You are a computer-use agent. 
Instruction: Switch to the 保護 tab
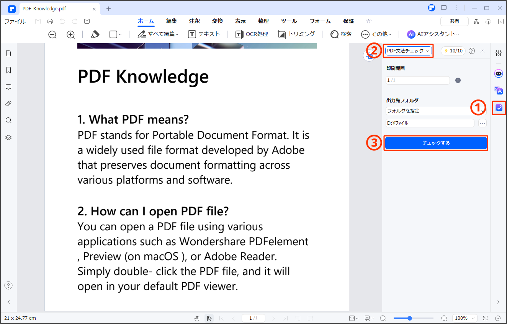tap(348, 21)
